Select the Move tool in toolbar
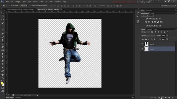Image resolution: width=177 pixels, height=99 pixels. click(x=2, y=13)
